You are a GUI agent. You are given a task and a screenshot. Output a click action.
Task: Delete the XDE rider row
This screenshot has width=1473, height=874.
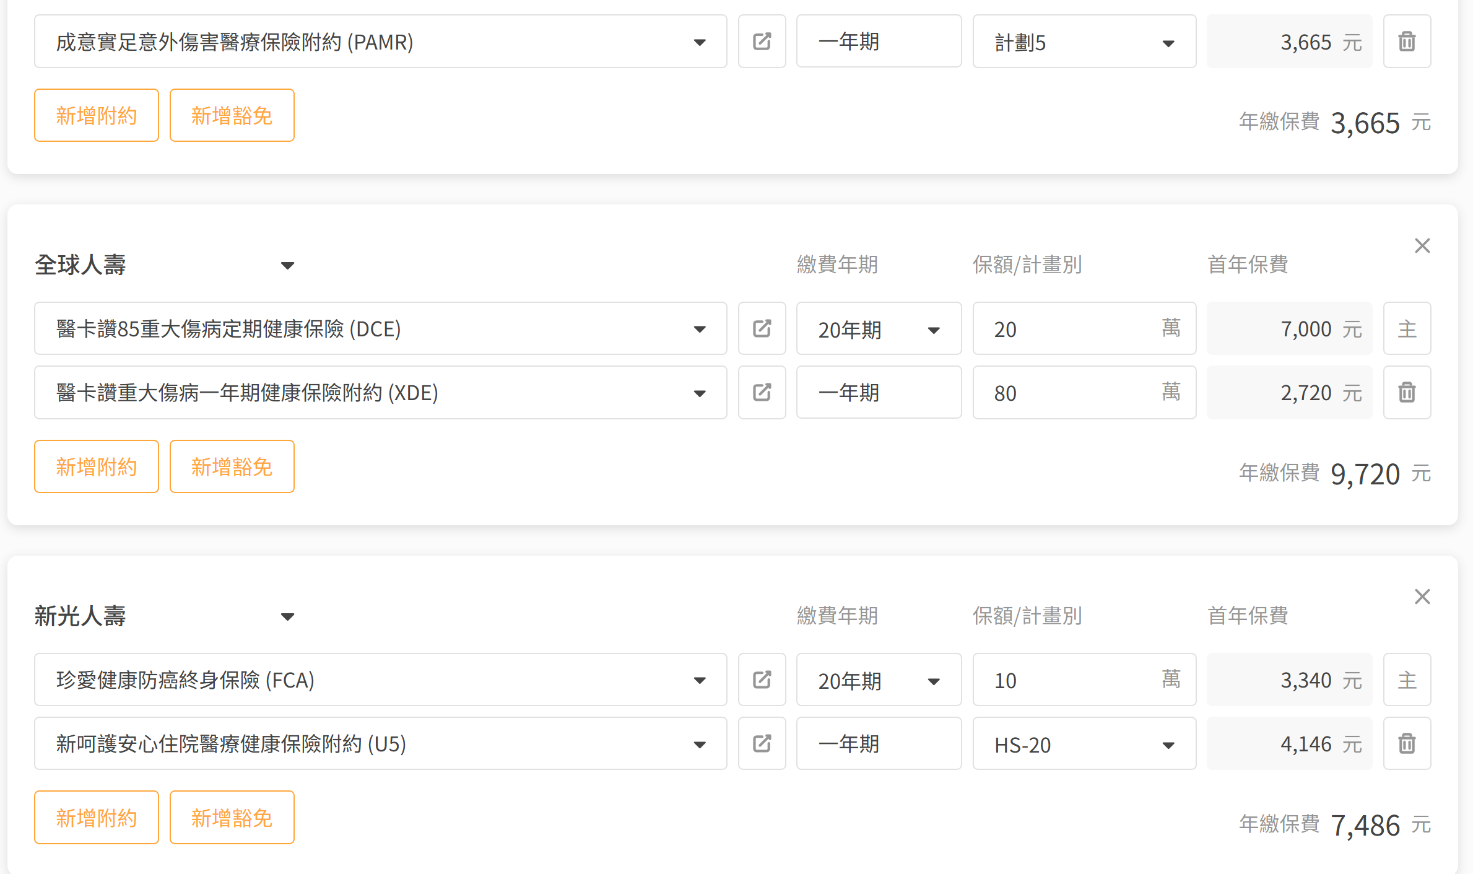point(1407,392)
